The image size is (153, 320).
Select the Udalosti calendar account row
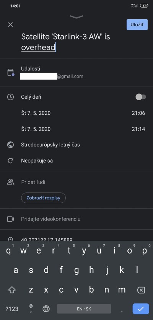pos(76,73)
